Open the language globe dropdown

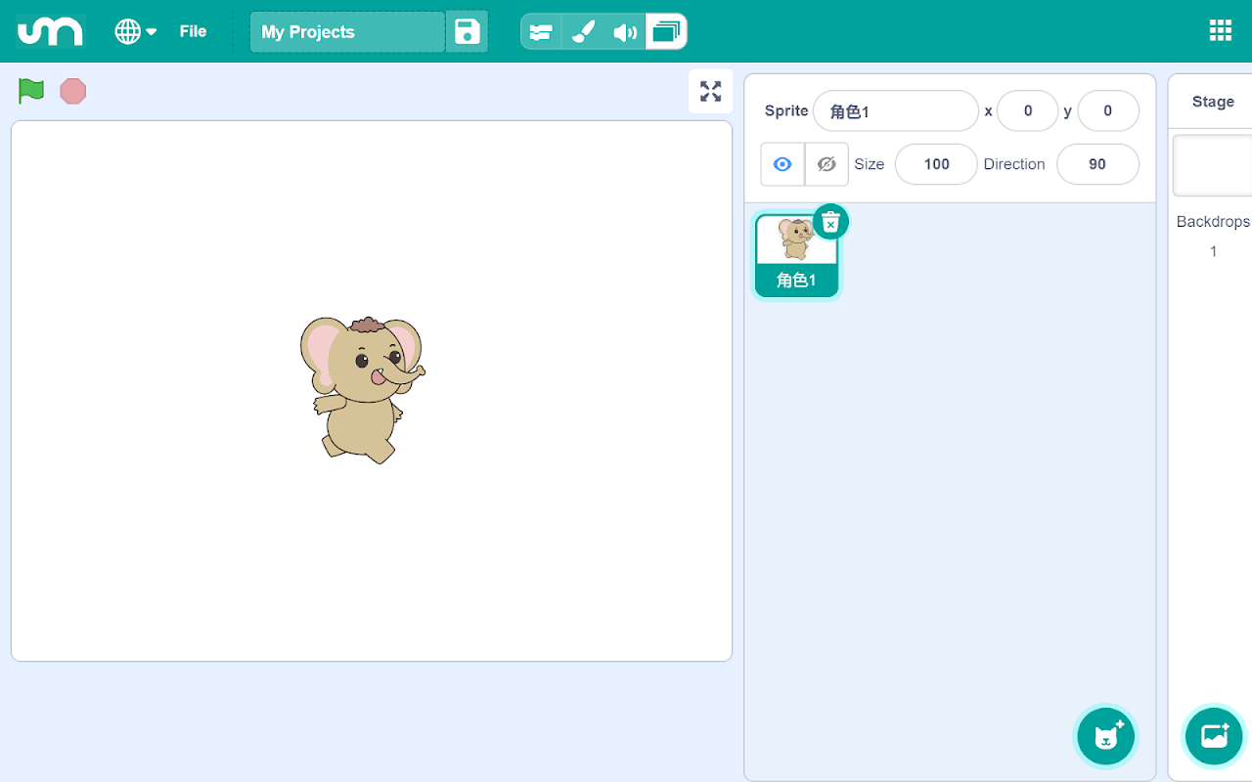point(135,31)
